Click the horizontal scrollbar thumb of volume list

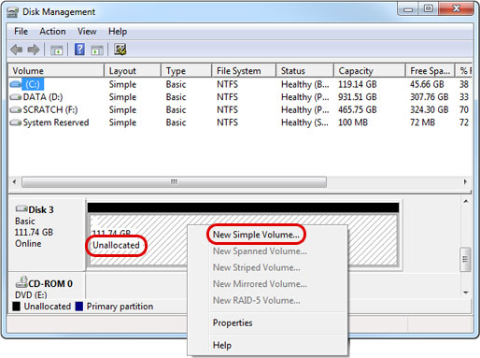[x=174, y=182]
